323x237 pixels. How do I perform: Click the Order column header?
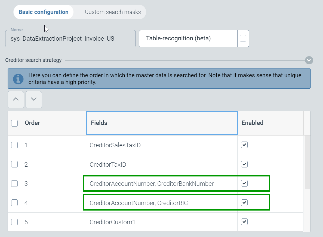(53, 123)
